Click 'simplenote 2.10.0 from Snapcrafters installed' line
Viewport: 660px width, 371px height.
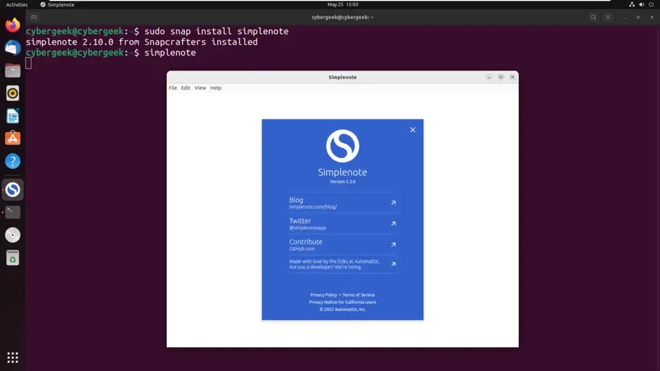[141, 42]
